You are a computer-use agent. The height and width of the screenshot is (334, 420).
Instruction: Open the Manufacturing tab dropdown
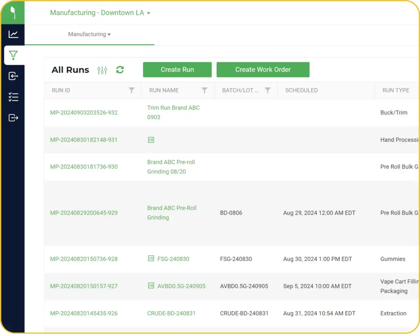tap(89, 34)
